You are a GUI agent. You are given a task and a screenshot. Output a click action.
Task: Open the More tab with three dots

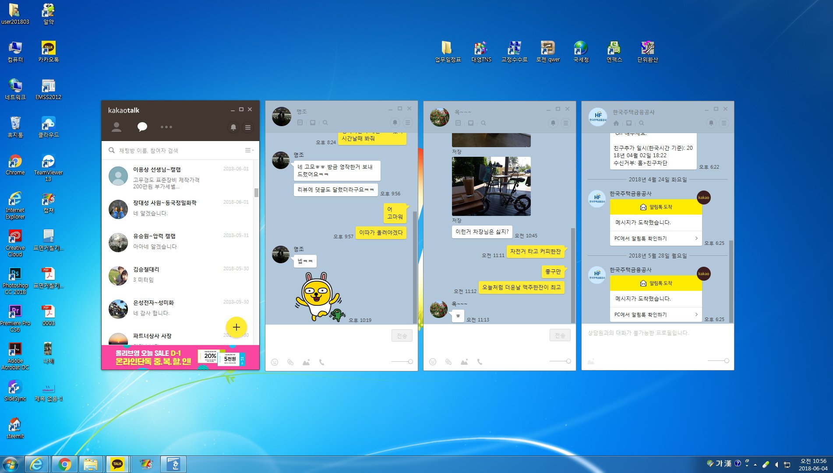166,127
